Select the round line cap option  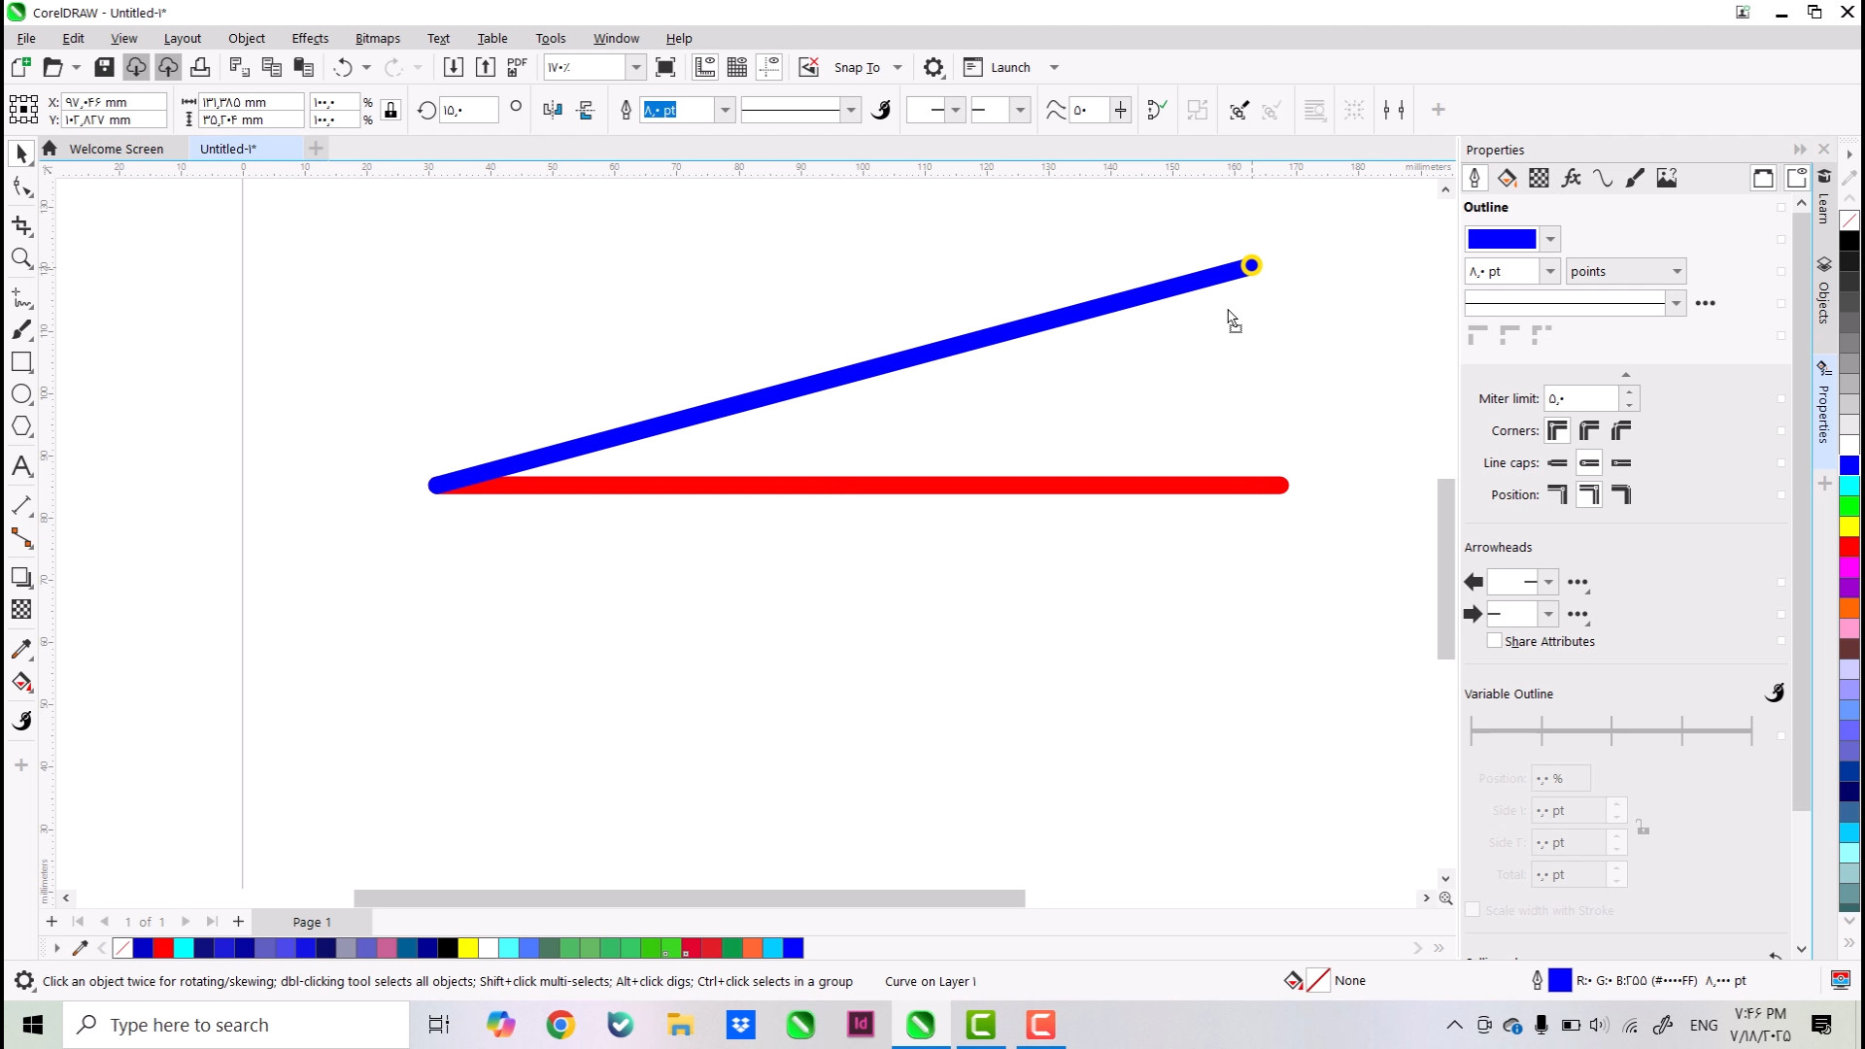(1589, 462)
